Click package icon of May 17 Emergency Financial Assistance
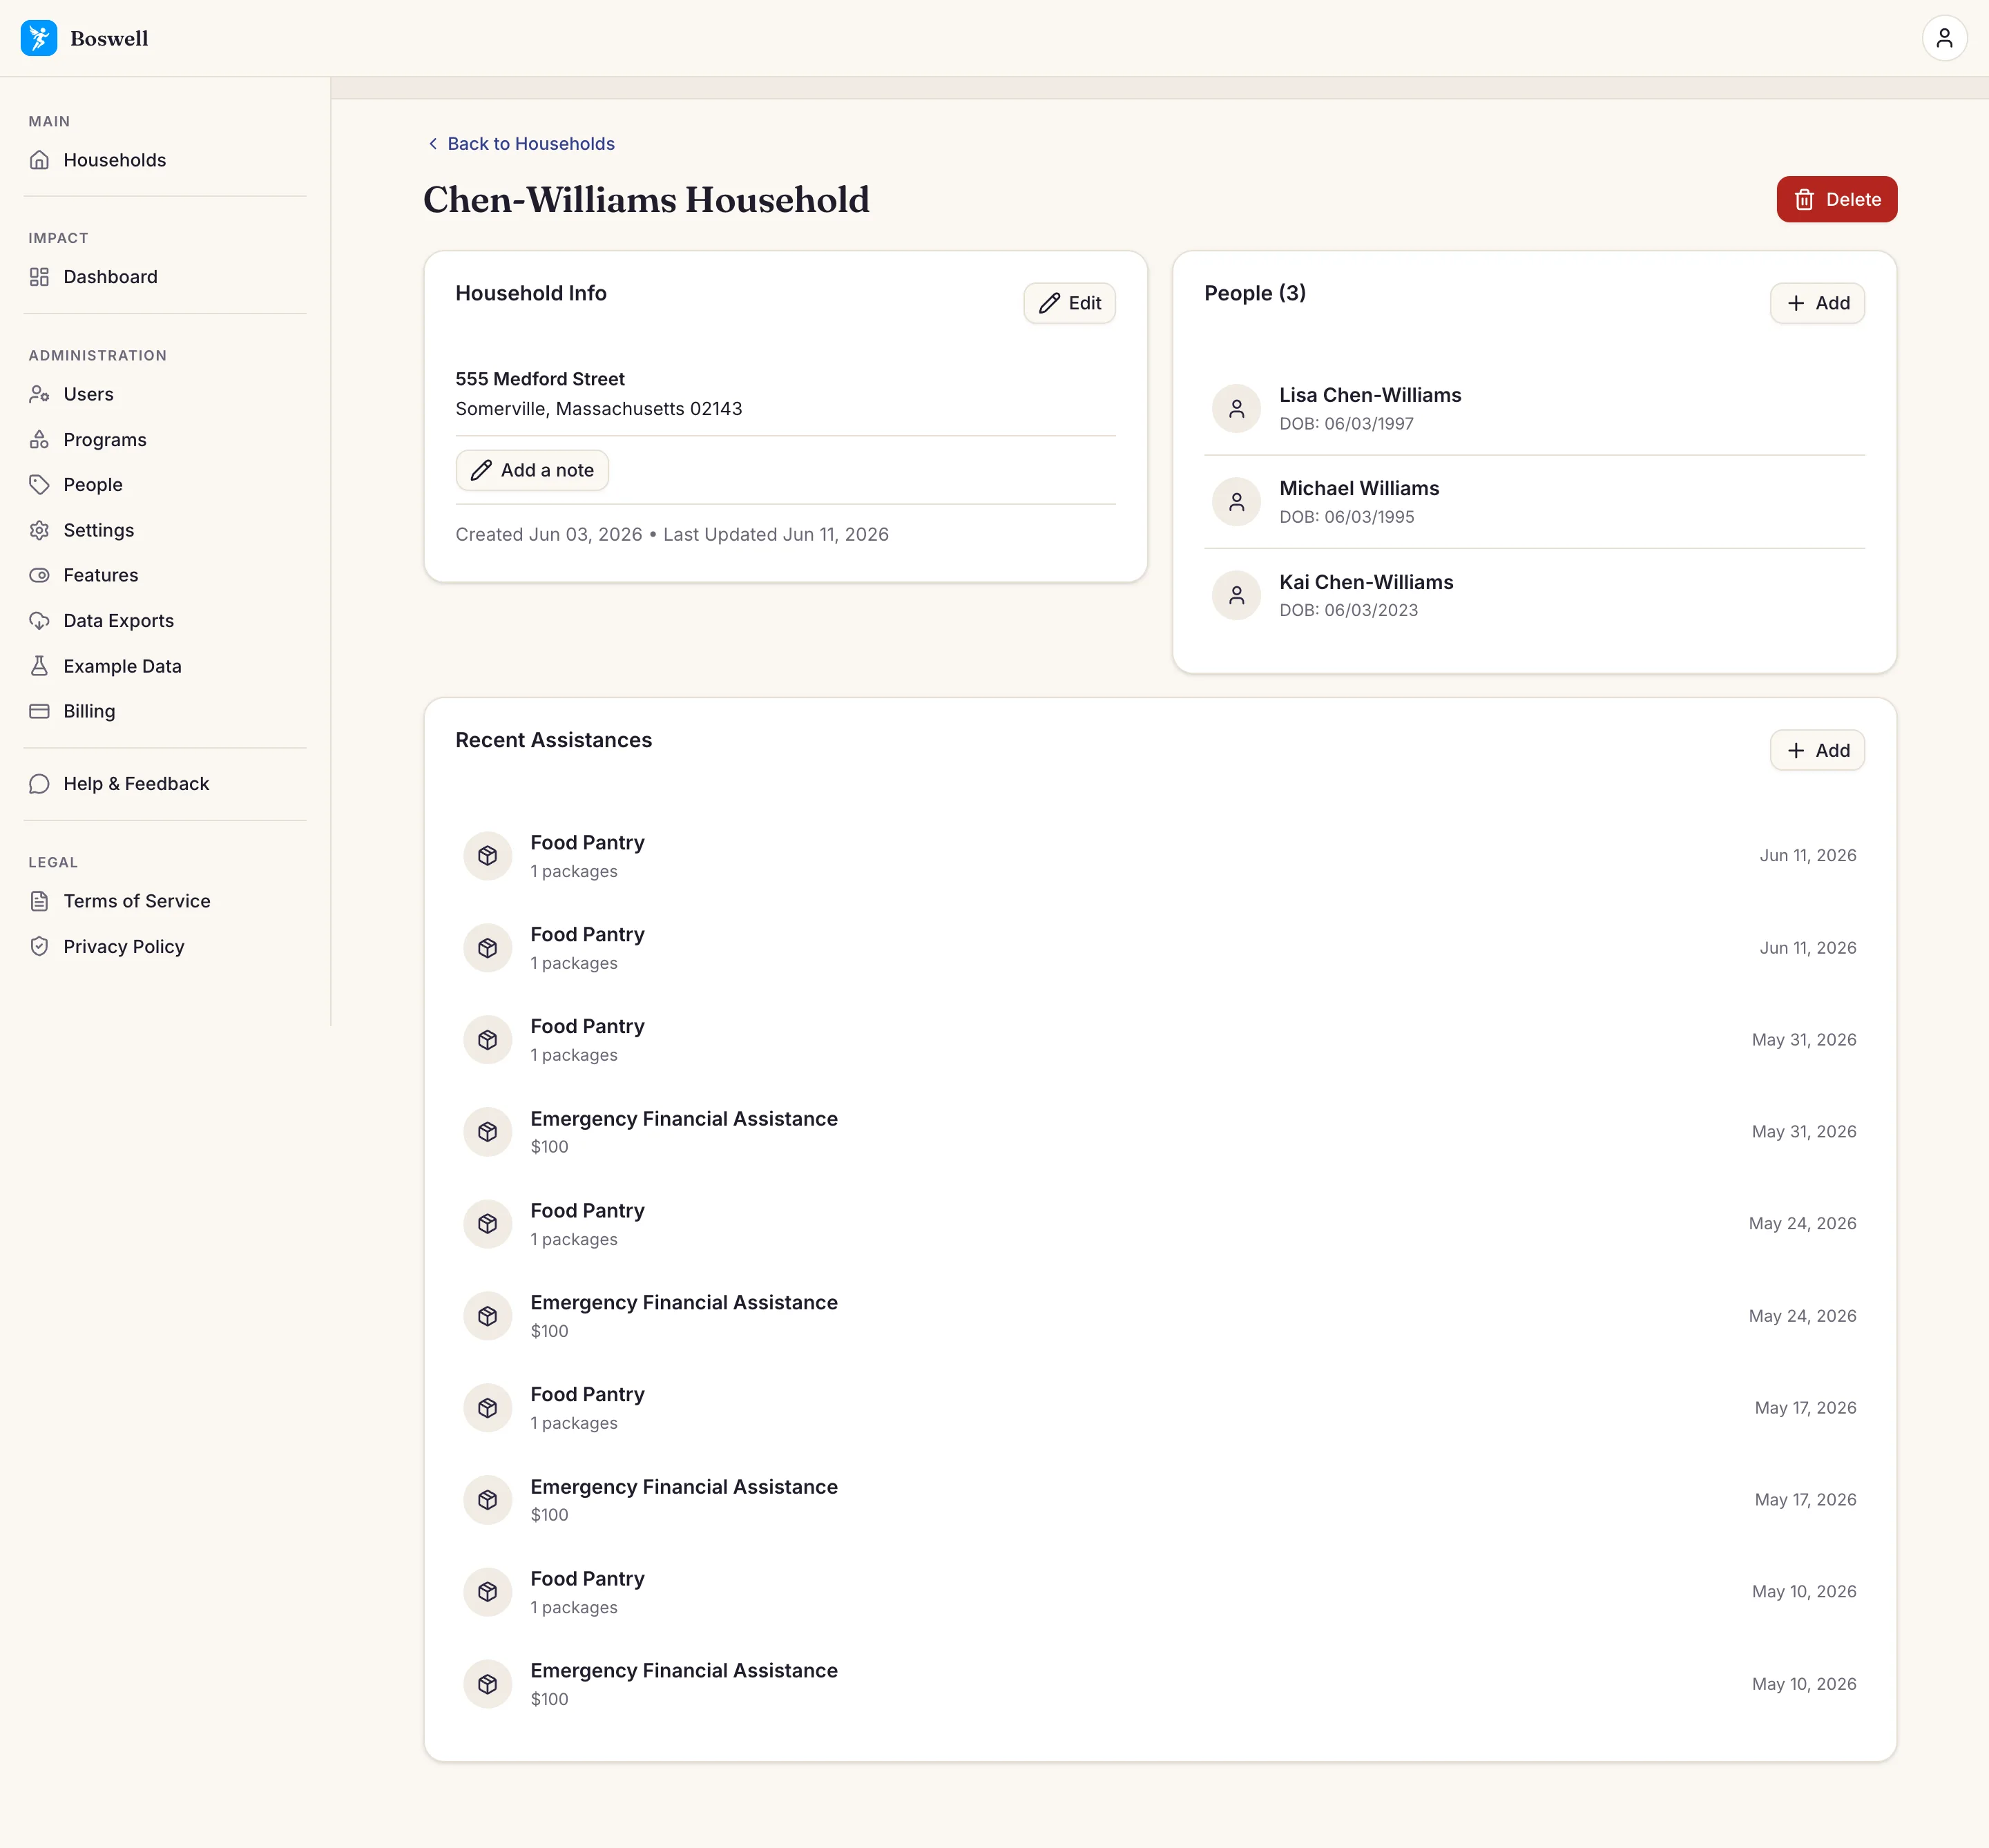The height and width of the screenshot is (1848, 1989). tap(487, 1500)
